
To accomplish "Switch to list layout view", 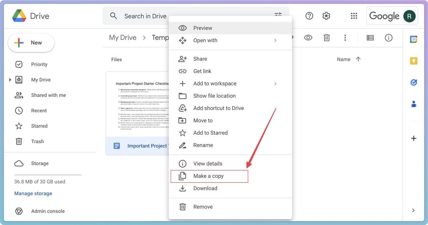I will coord(370,38).
